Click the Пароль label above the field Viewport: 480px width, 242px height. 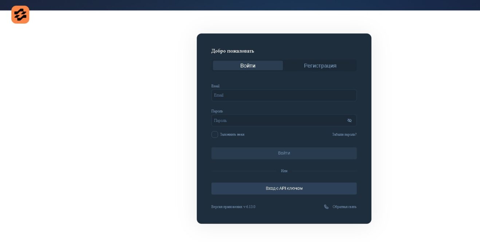point(217,111)
